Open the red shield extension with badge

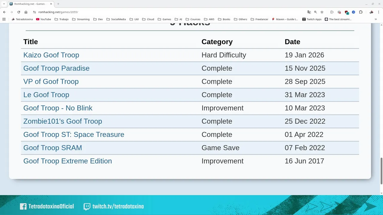coord(346,12)
